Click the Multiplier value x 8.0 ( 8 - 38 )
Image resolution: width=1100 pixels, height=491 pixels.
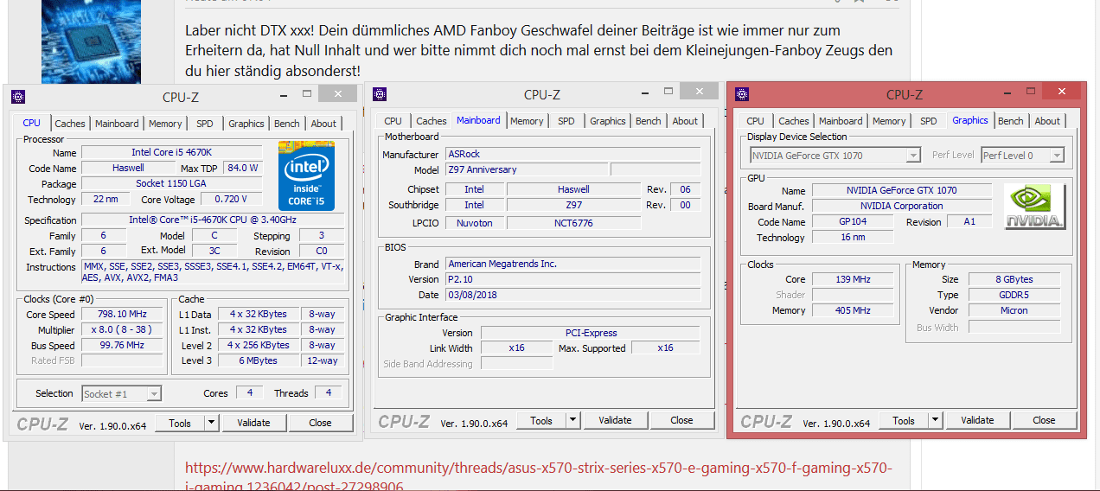[122, 330]
